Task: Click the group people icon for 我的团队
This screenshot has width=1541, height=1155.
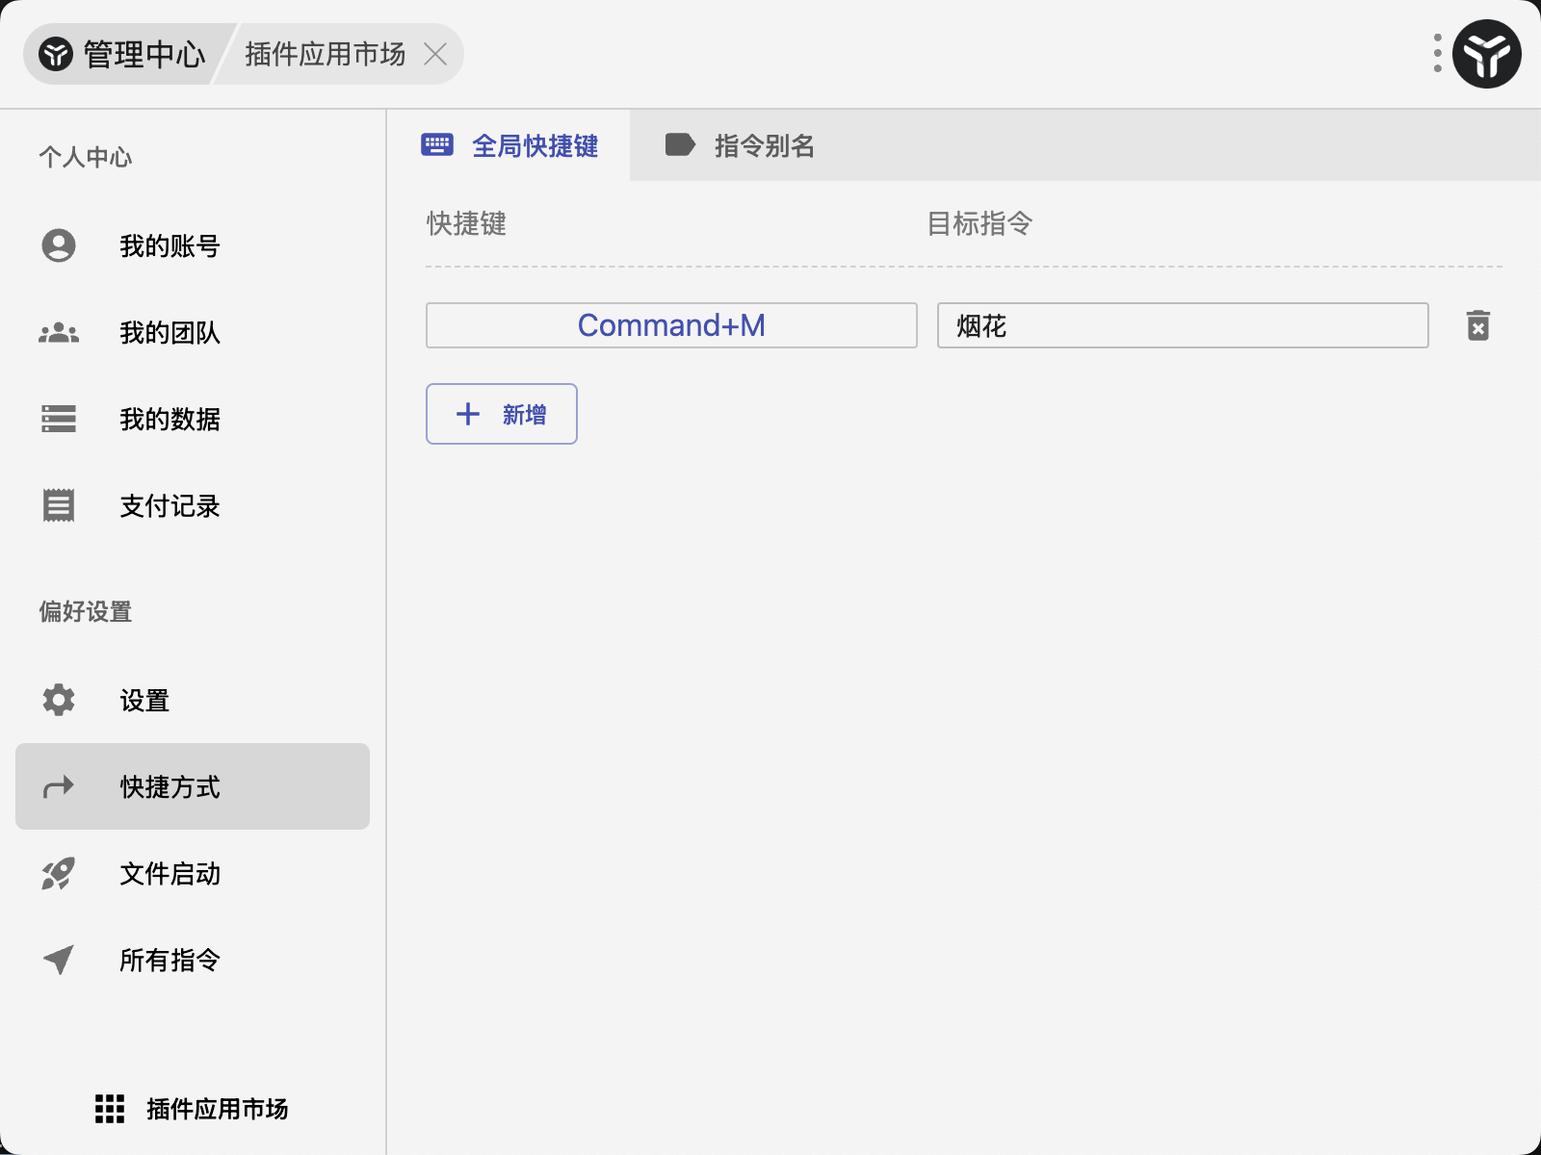Action: tap(59, 332)
